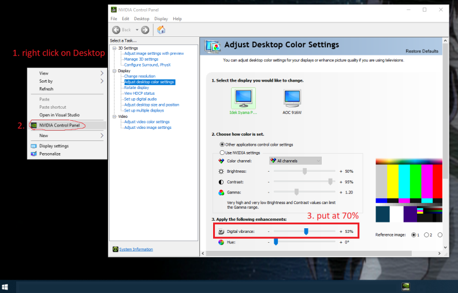Select the Idek Iiyama display icon
This screenshot has width=458, height=293.
point(243,98)
